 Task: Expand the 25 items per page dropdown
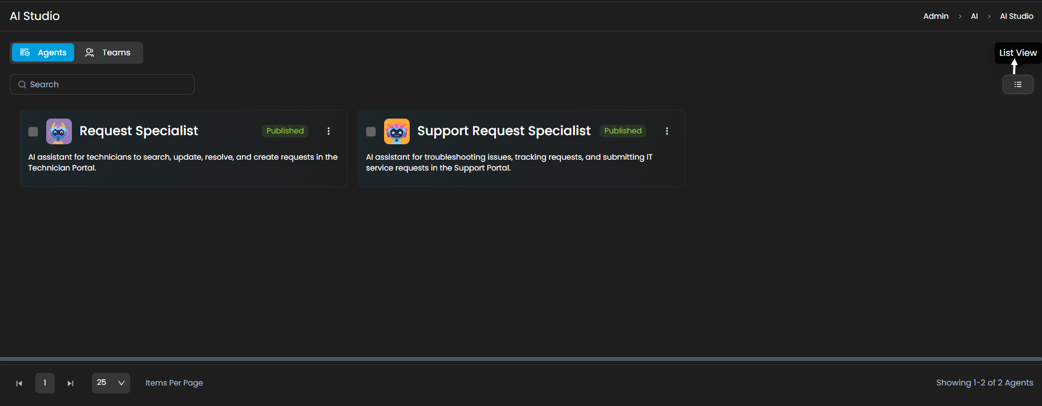point(111,383)
